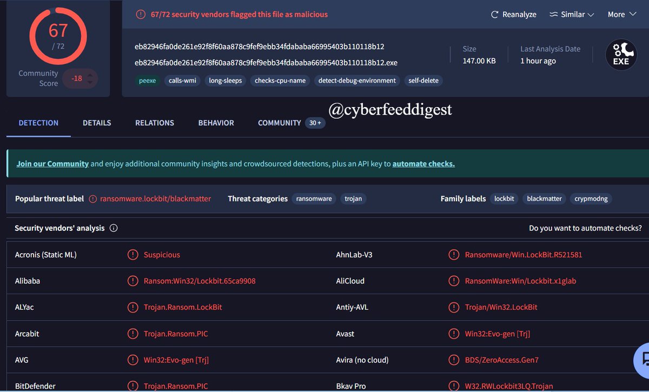The height and width of the screenshot is (392, 649).
Task: Switch to the RELATIONS tab
Action: click(155, 123)
